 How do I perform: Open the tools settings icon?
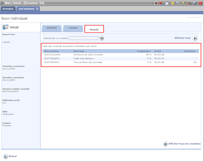[189, 3]
